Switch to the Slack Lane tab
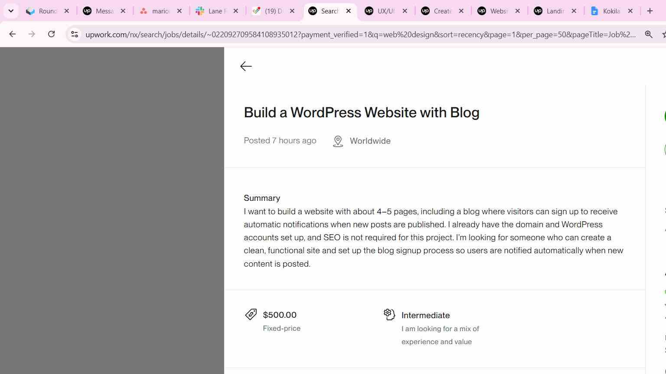This screenshot has width=666, height=374. (211, 11)
